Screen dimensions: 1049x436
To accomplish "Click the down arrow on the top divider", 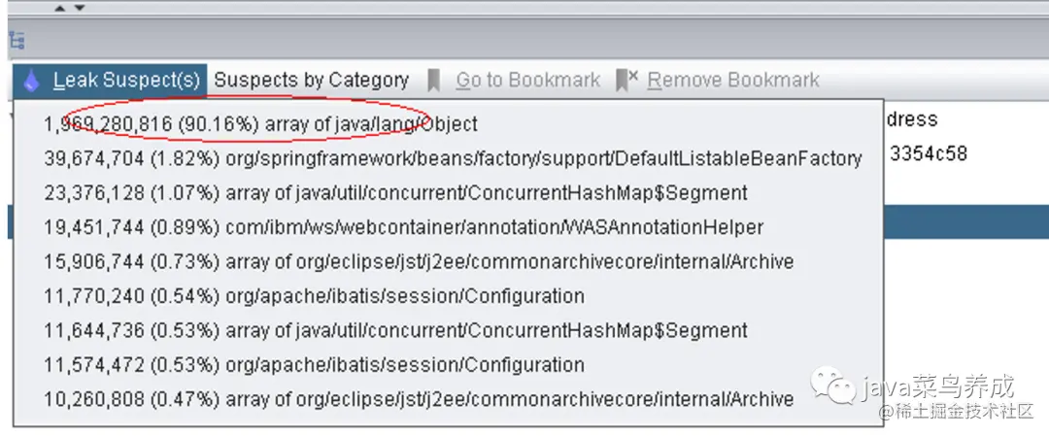I will 79,8.
